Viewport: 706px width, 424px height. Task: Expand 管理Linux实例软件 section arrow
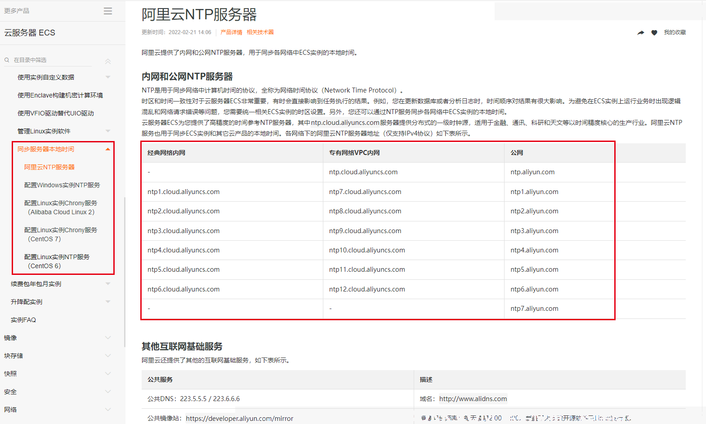[x=108, y=131]
